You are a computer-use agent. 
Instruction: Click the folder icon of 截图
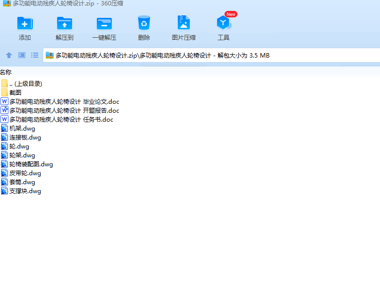point(4,92)
